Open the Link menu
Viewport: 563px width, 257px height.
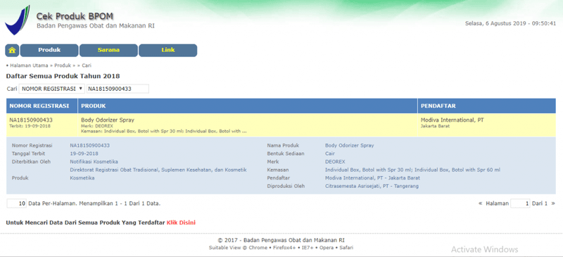tap(168, 50)
